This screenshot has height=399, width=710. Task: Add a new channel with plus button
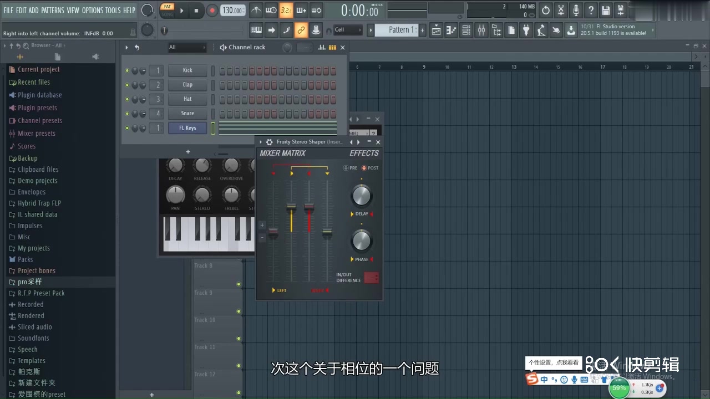[x=188, y=152]
